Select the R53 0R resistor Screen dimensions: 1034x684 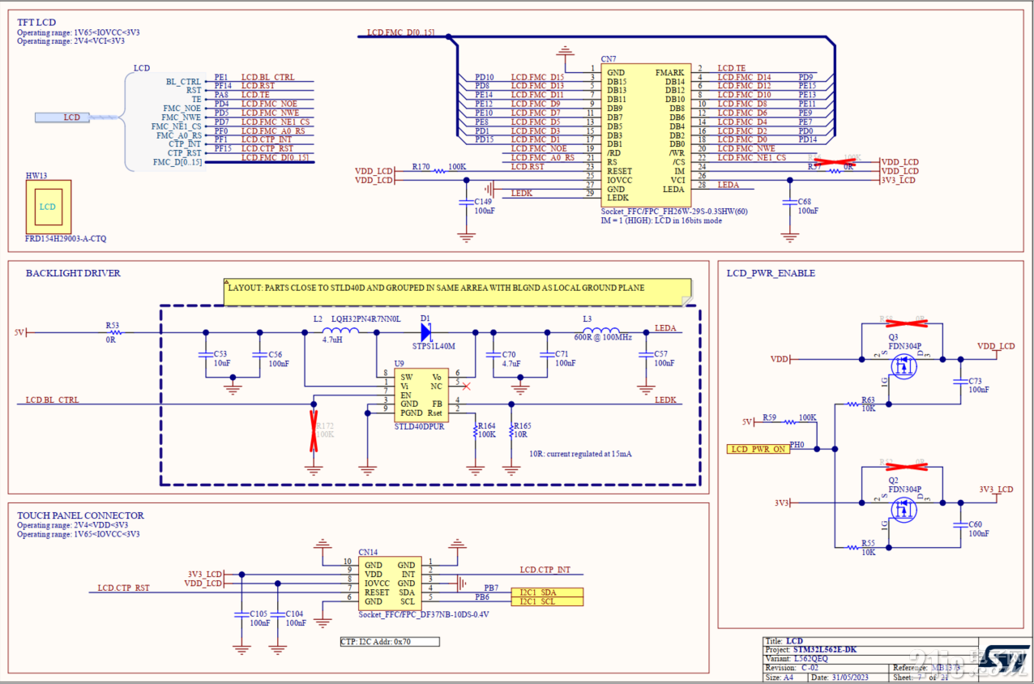click(x=113, y=331)
